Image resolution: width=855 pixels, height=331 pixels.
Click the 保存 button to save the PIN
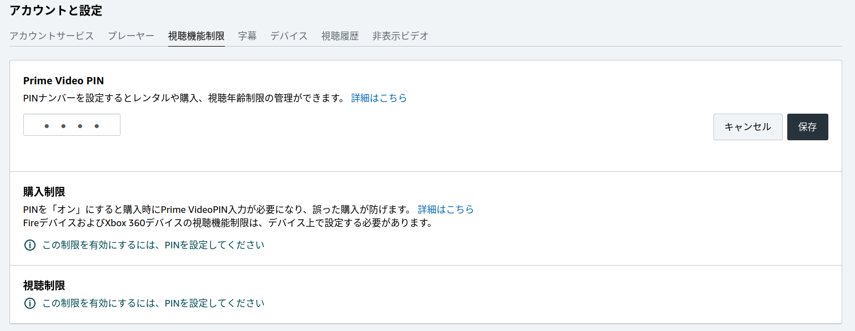[808, 126]
